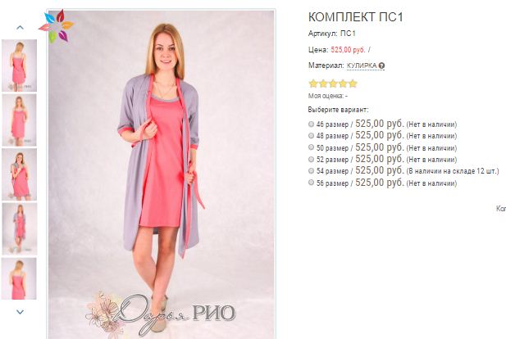The height and width of the screenshot is (339, 506).
Task: Click the down chevron below the thumbnails
Action: 20,312
